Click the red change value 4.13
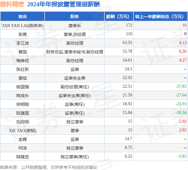 183,42
